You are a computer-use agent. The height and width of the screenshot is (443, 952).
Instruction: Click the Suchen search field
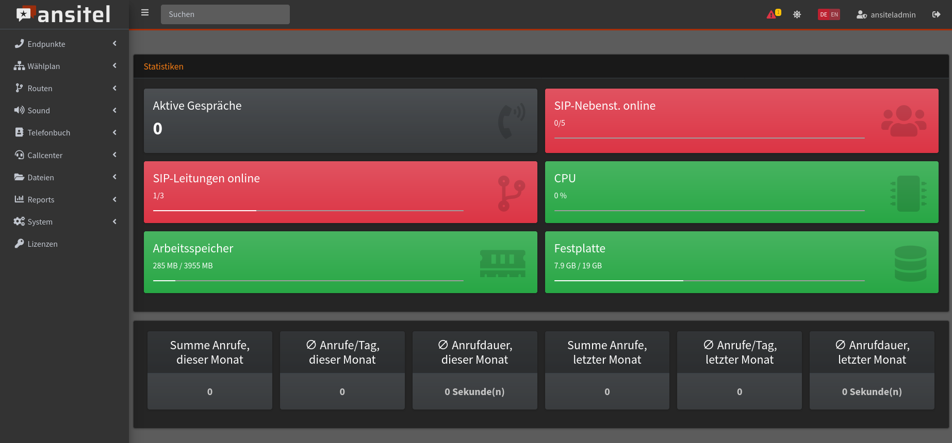225,14
